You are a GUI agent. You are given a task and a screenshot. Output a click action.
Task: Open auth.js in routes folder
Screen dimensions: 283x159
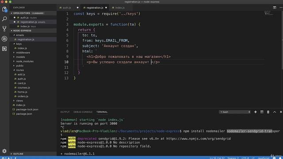click(22, 79)
